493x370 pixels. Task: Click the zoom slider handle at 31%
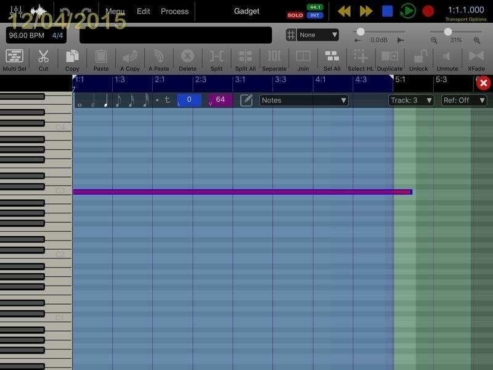tap(448, 31)
